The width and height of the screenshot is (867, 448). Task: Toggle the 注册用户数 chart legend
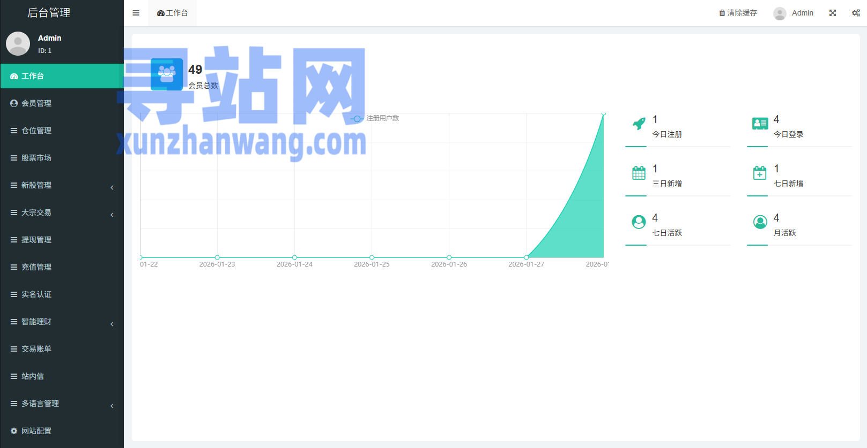pyautogui.click(x=375, y=118)
